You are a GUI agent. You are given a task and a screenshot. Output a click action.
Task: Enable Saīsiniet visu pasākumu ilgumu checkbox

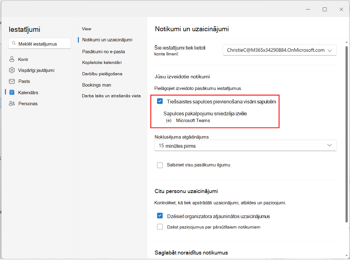point(160,165)
